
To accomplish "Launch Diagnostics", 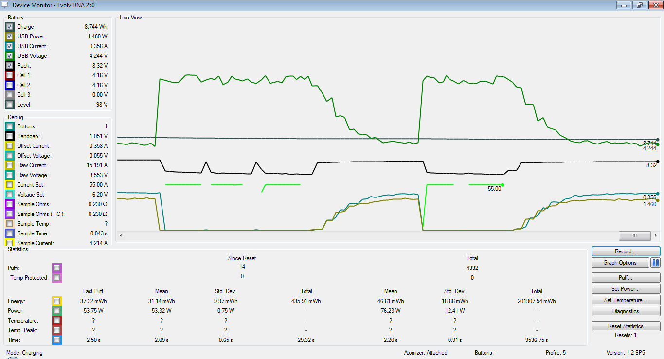I will (626, 311).
